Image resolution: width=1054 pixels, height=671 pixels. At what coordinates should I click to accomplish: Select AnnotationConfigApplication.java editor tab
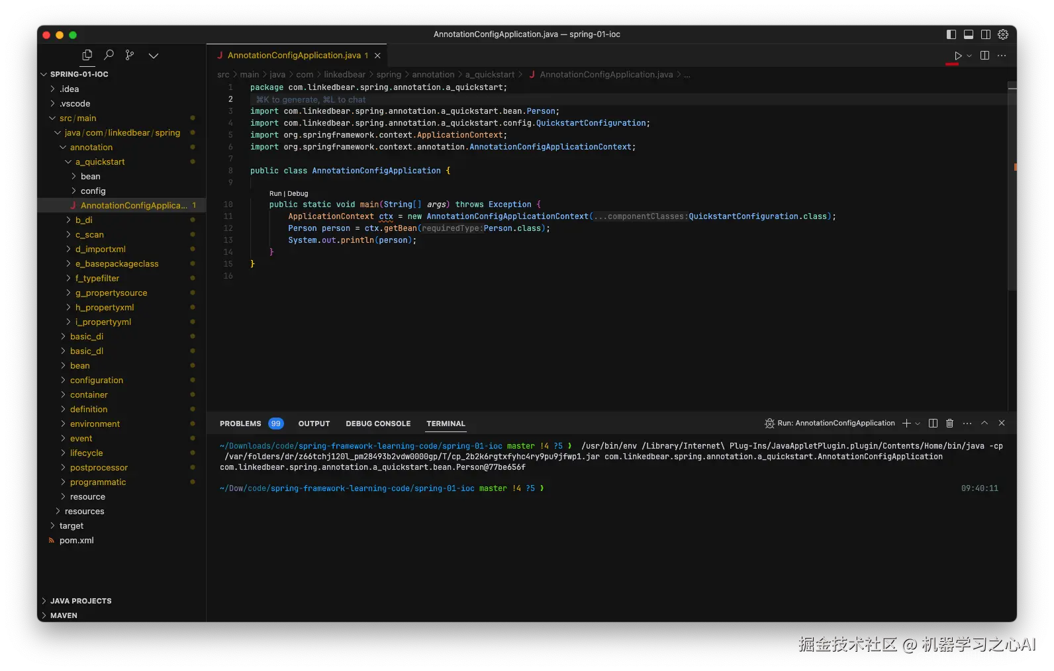[297, 56]
